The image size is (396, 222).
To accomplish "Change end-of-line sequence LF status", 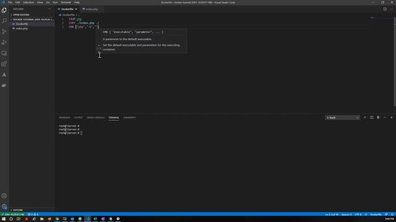I will click(x=366, y=215).
